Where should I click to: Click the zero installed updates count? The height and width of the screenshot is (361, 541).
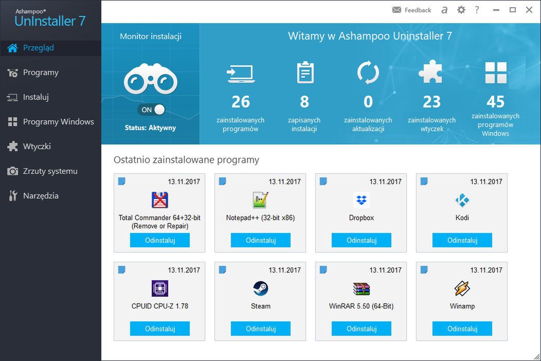[x=368, y=102]
